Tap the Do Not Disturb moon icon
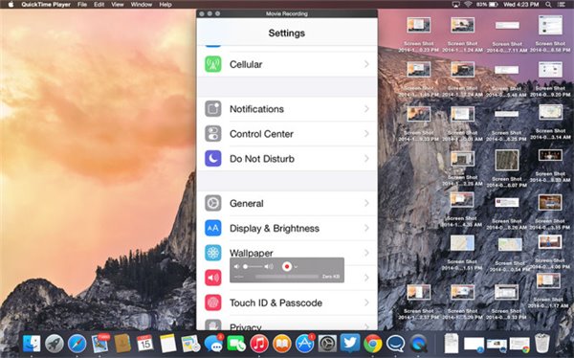Viewport: 574px width, 358px height. pyautogui.click(x=212, y=158)
